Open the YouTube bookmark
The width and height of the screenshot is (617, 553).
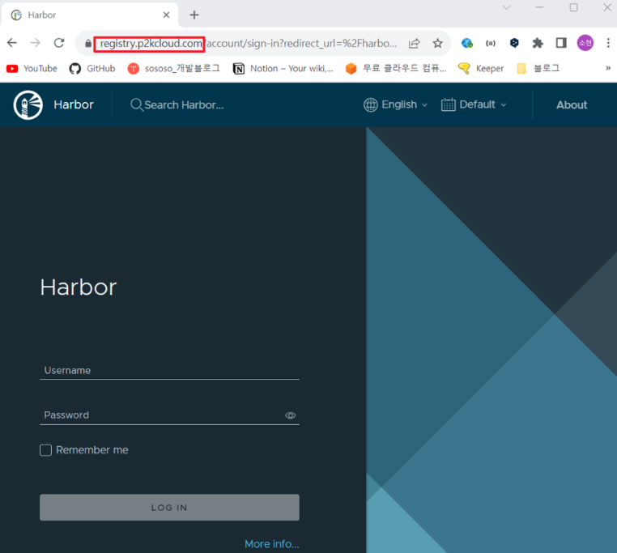pyautogui.click(x=32, y=69)
